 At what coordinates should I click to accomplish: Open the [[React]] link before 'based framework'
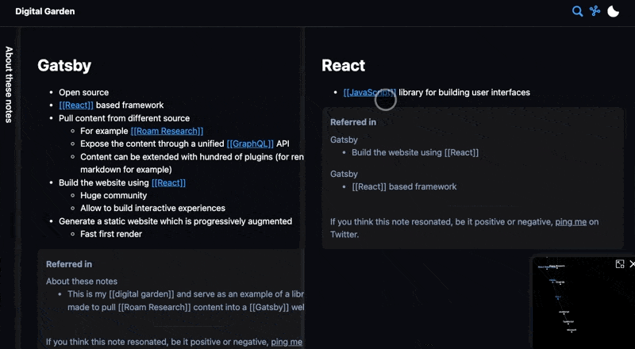point(76,105)
